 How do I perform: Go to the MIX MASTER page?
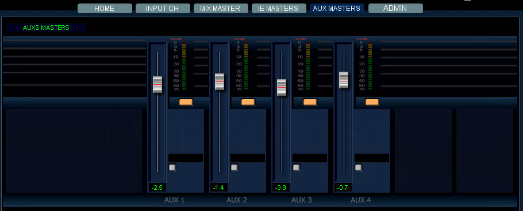(x=221, y=9)
